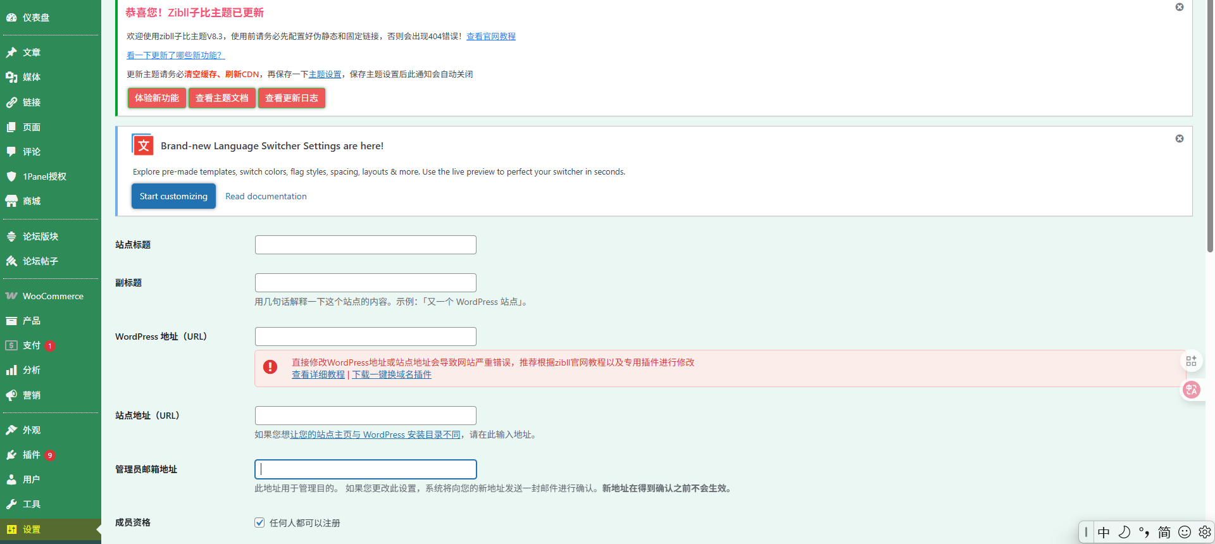1215x544 pixels.
Task: Focus the 管理员邮箱地址 input field
Action: 366,469
